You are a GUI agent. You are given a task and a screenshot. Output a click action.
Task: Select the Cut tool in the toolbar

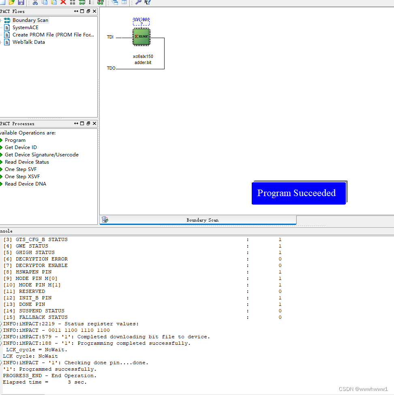[x=35, y=2]
